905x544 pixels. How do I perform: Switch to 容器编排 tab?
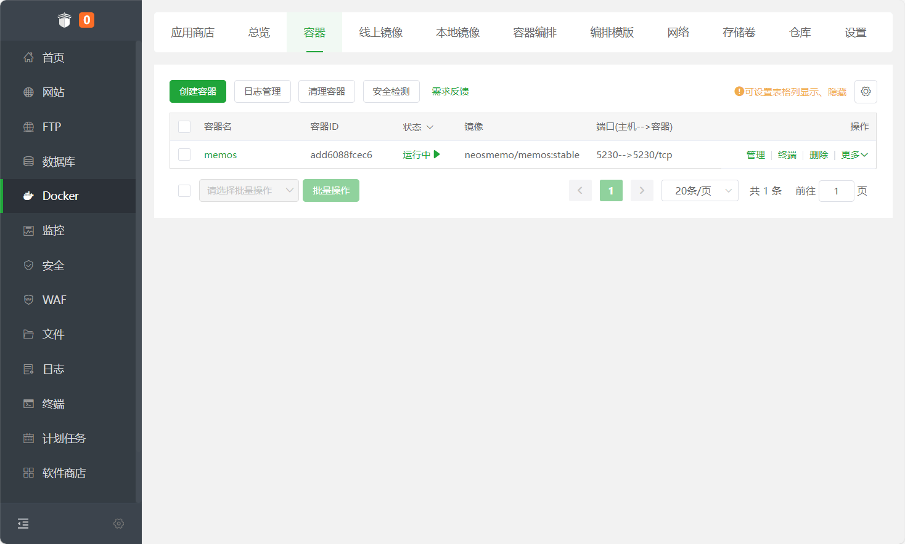535,33
